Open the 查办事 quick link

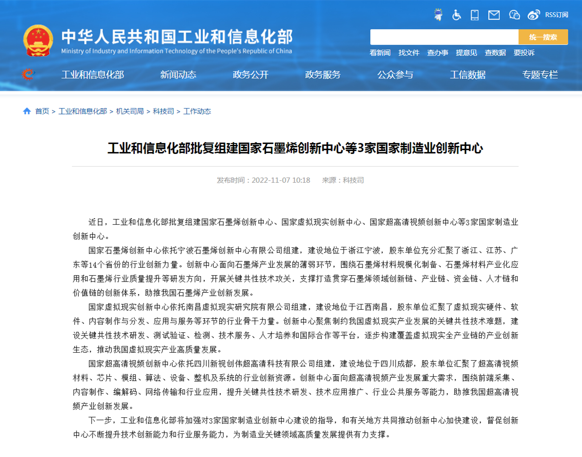tap(438, 53)
